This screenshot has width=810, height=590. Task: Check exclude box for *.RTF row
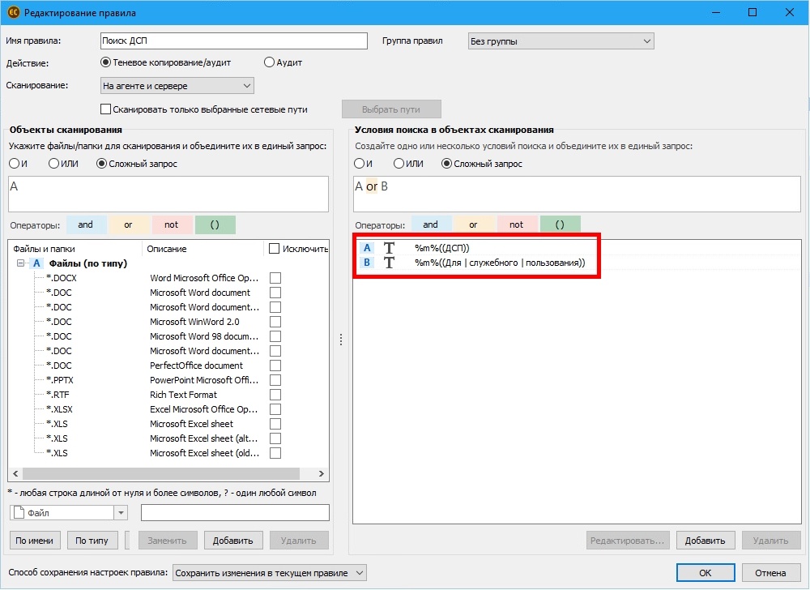(x=275, y=395)
